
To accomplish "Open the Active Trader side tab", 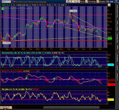I will pyautogui.click(x=118, y=26).
